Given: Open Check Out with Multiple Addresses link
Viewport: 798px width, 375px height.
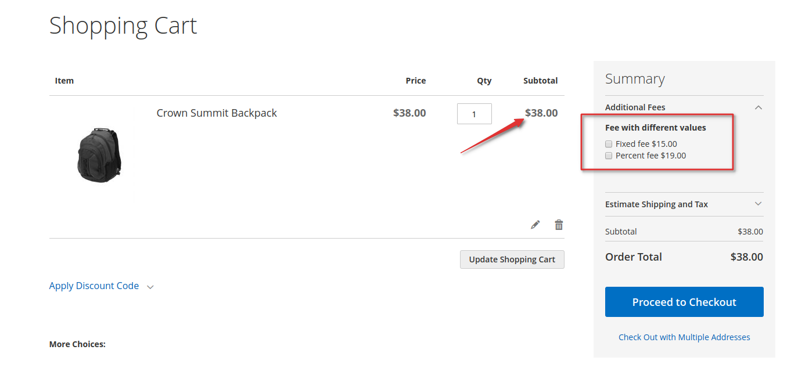Looking at the screenshot, I should pyautogui.click(x=684, y=337).
